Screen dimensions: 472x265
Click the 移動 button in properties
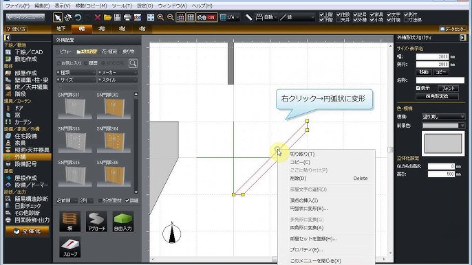point(424,72)
